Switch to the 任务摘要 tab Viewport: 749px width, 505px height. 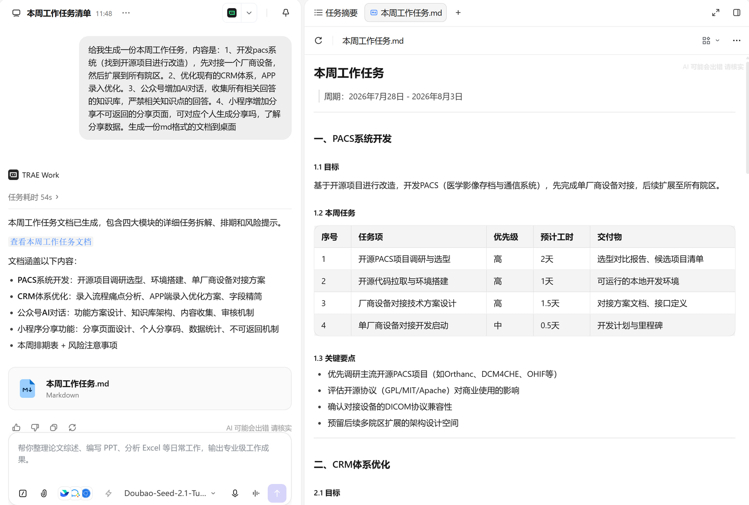click(336, 13)
